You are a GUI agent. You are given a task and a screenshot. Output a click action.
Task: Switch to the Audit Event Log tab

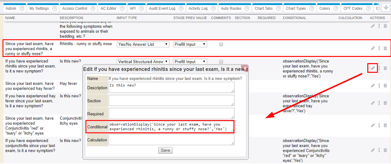[162, 8]
